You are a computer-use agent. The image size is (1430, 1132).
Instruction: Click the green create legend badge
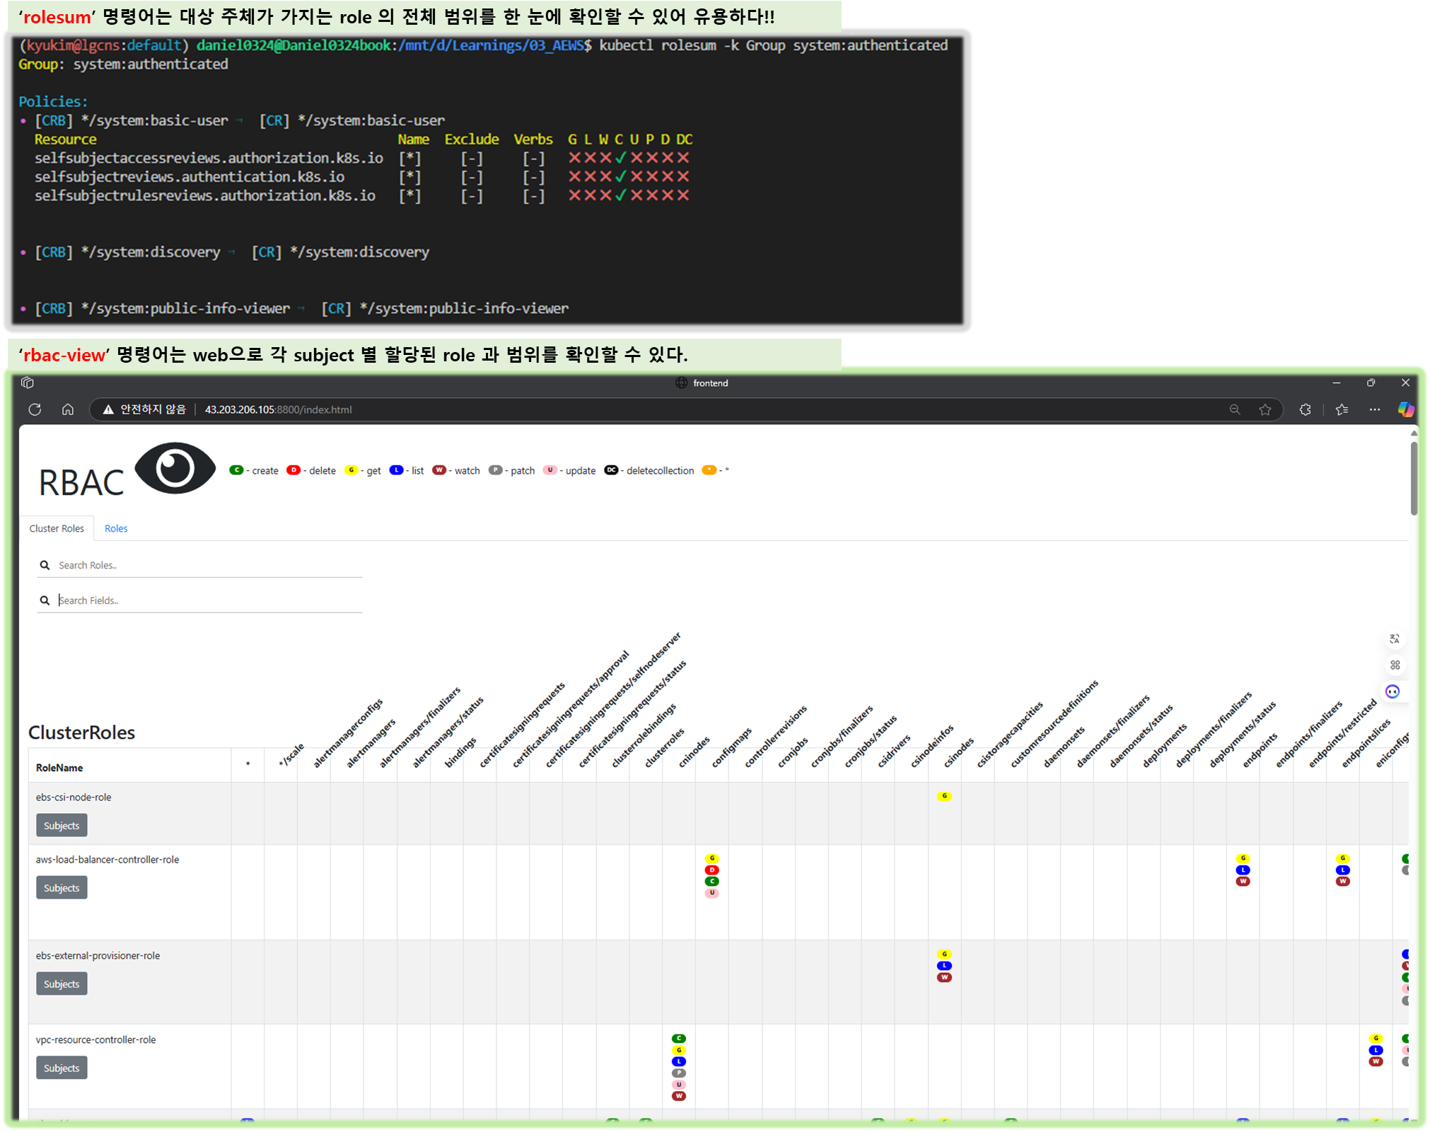point(236,470)
